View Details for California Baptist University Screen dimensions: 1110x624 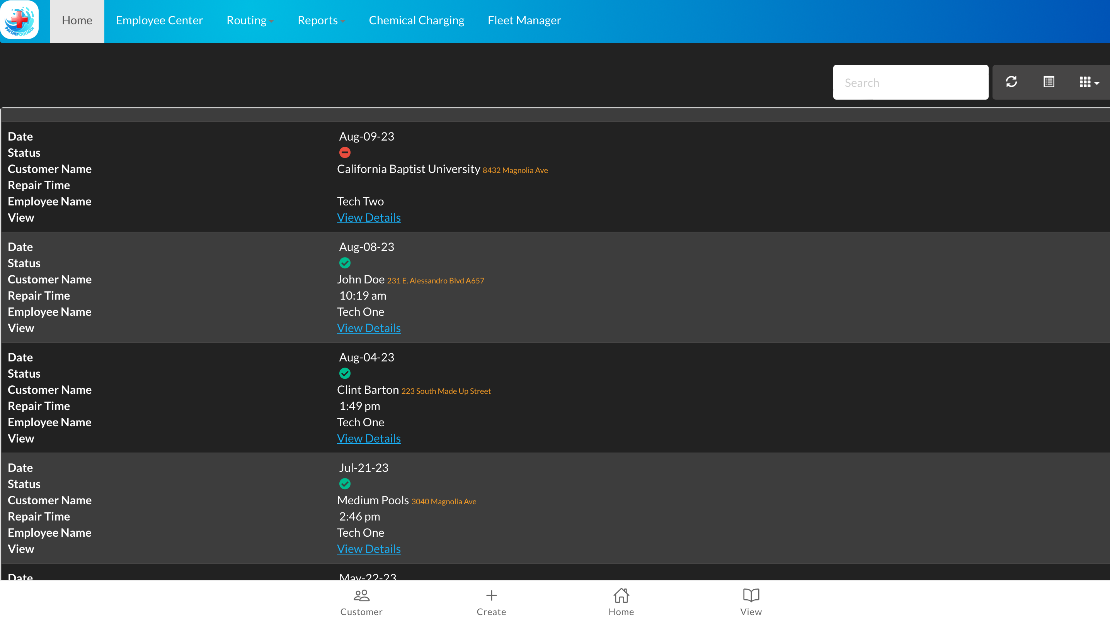[x=368, y=217]
